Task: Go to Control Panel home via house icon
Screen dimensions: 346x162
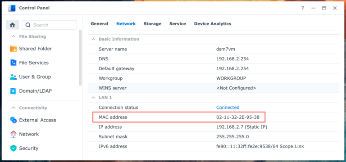Action: (x=12, y=25)
